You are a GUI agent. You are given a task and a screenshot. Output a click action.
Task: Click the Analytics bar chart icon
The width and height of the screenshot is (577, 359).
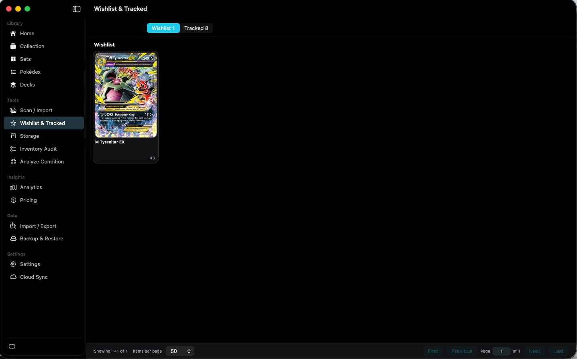pos(13,187)
